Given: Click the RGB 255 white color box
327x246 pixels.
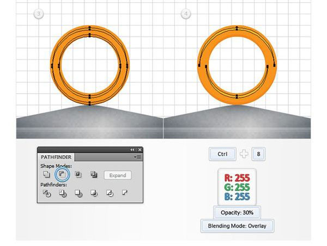Looking at the screenshot, I should pos(237,187).
